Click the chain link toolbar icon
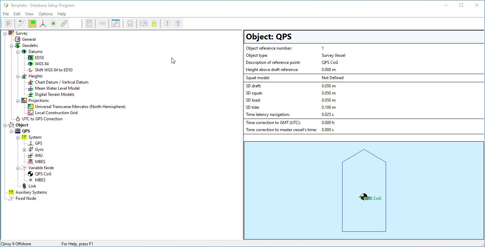Image resolution: width=485 pixels, height=247 pixels. pyautogui.click(x=64, y=23)
